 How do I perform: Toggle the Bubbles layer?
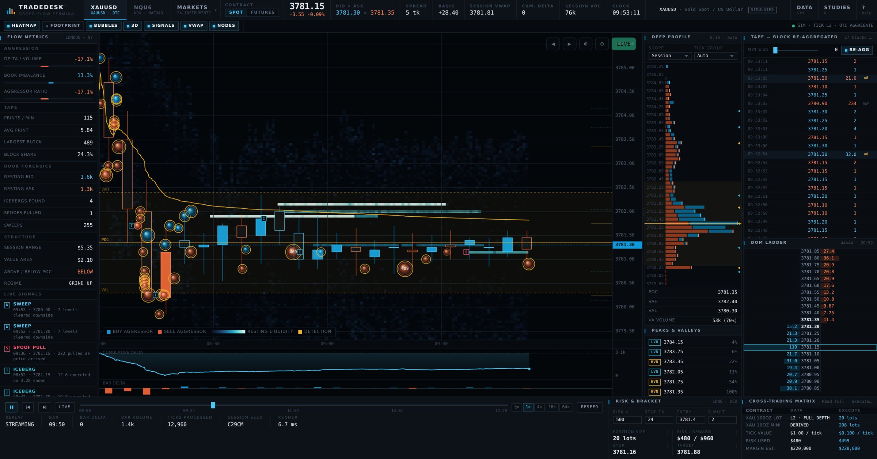[x=103, y=26]
